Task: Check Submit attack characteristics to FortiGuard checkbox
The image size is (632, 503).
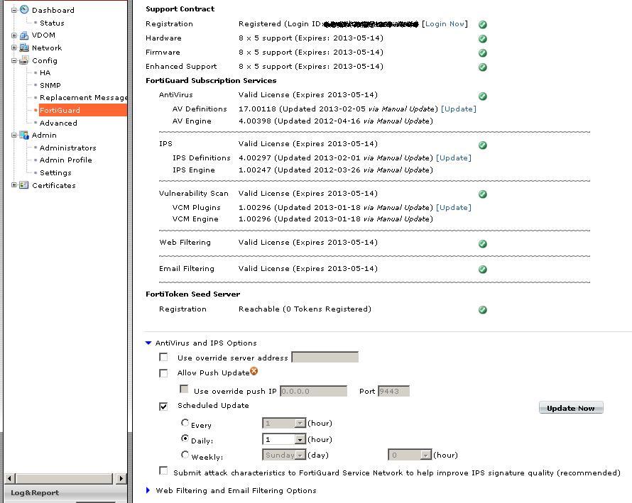Action: coord(163,470)
